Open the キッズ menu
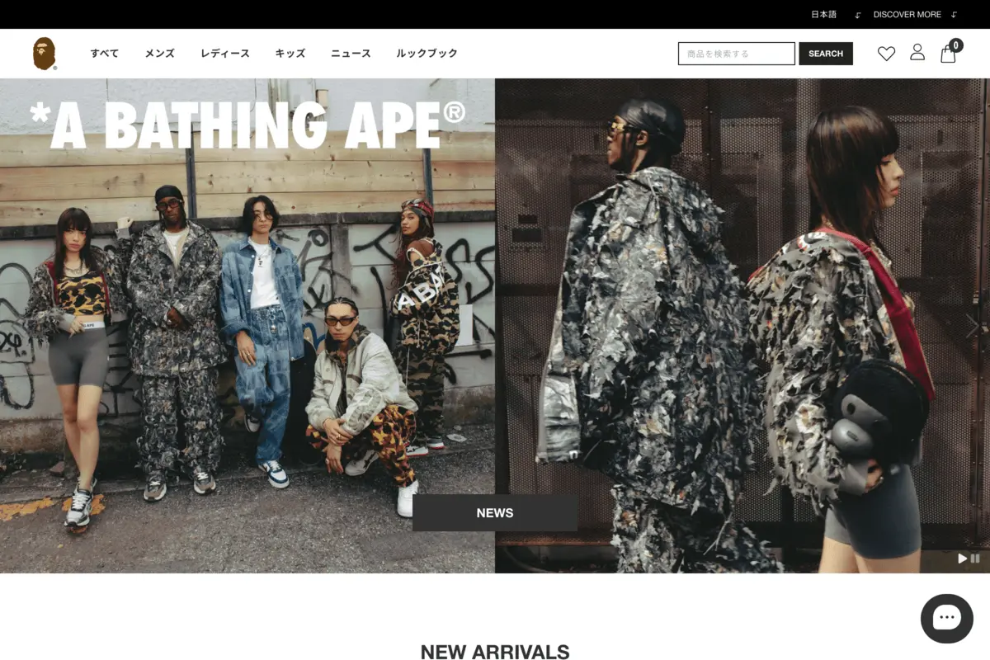Image resolution: width=990 pixels, height=660 pixels. (x=290, y=54)
